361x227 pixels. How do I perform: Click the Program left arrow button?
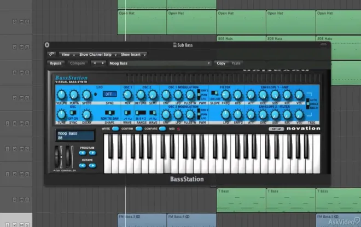click(x=83, y=153)
